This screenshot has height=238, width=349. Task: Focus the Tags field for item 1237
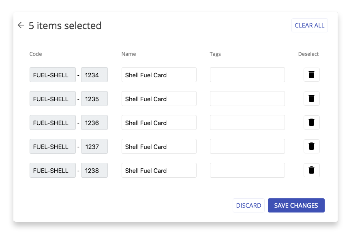point(247,146)
